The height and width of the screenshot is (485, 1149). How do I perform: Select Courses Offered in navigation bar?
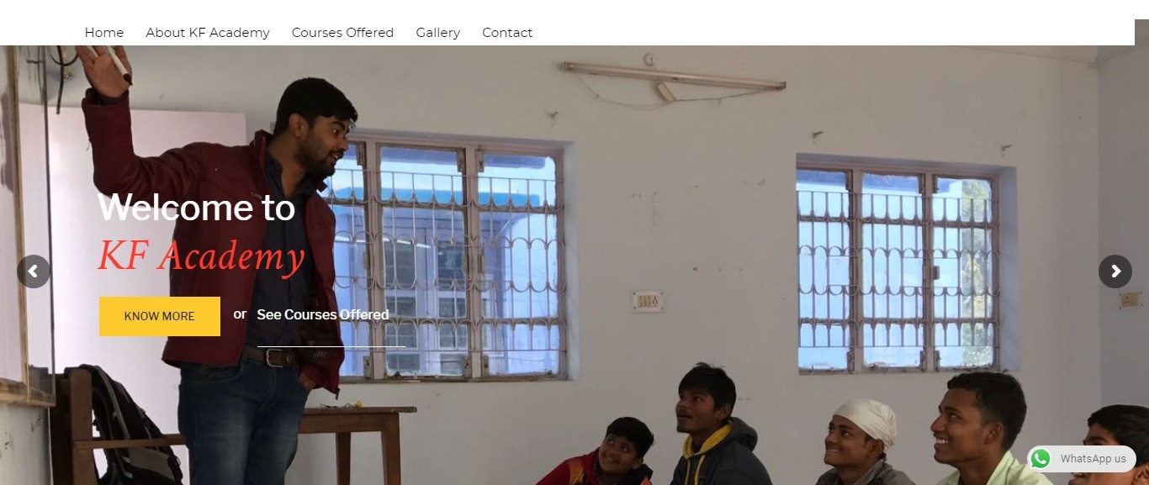(342, 33)
